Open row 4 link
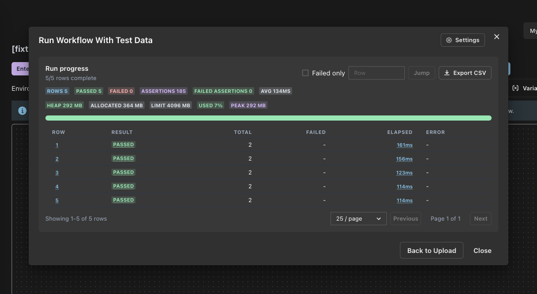 (57, 187)
